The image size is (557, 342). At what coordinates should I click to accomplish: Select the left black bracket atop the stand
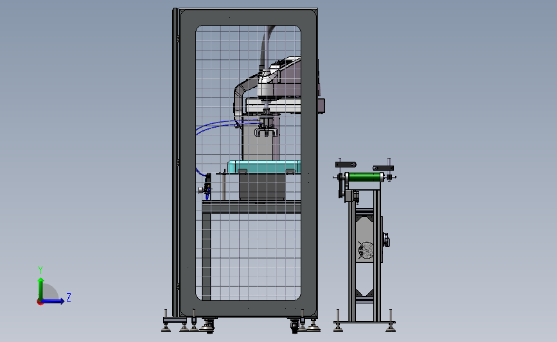346,165
